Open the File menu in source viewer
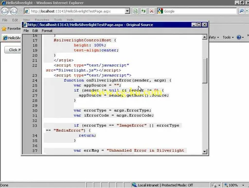Viewport: 249px width, 188px height. point(26,31)
